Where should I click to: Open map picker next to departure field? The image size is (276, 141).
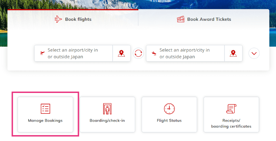(121, 53)
